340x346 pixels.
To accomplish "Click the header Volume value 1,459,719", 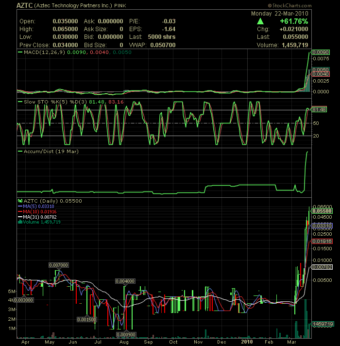I will pyautogui.click(x=295, y=45).
